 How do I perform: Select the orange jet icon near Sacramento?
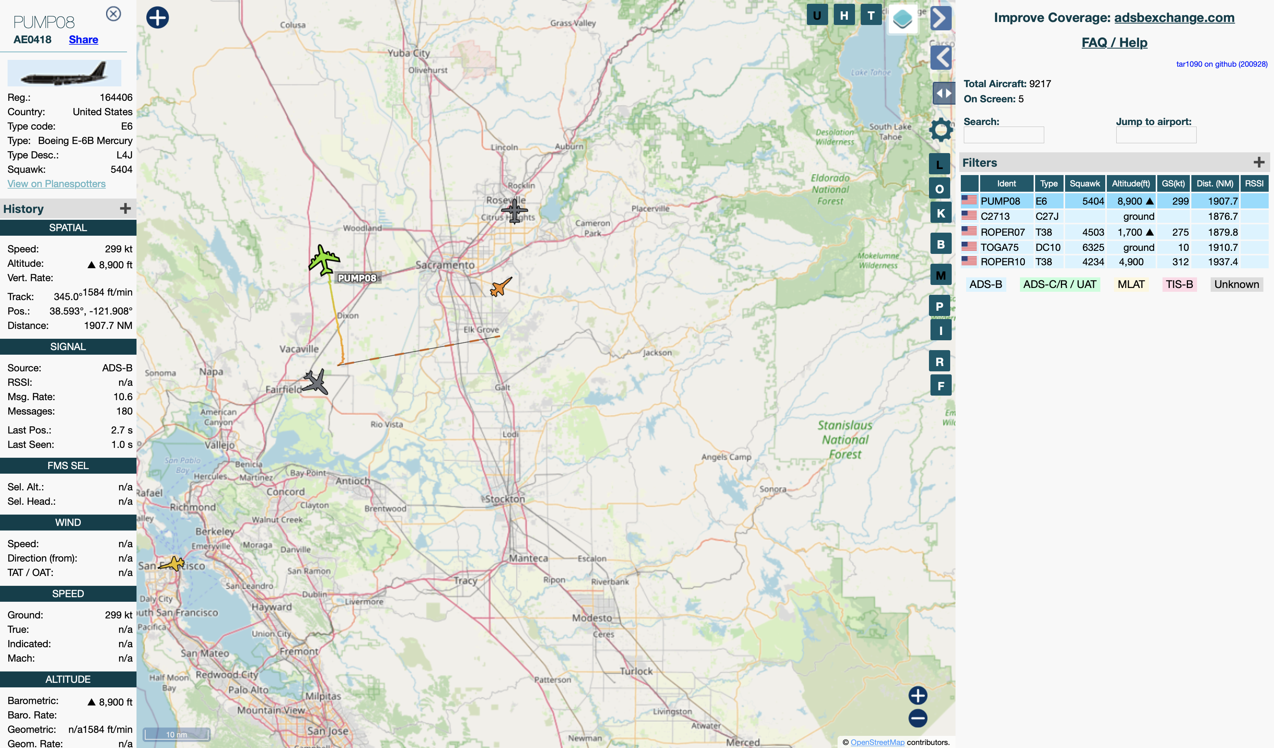click(x=500, y=287)
